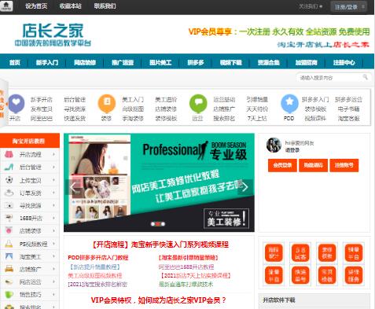Go to the previous banner slide
The width and height of the screenshot is (375, 309).
coord(72,187)
